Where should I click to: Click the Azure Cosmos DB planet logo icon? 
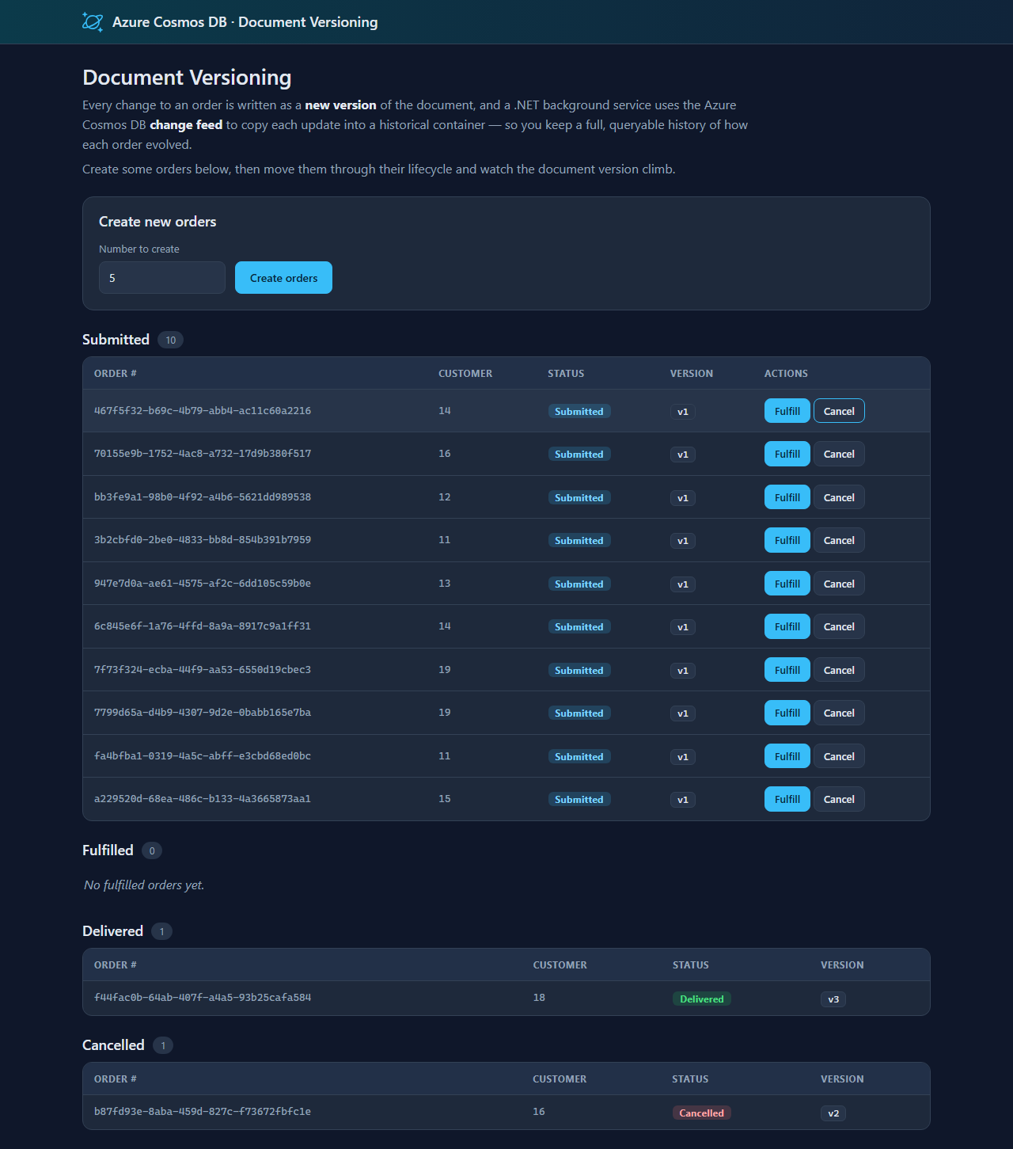pos(93,22)
